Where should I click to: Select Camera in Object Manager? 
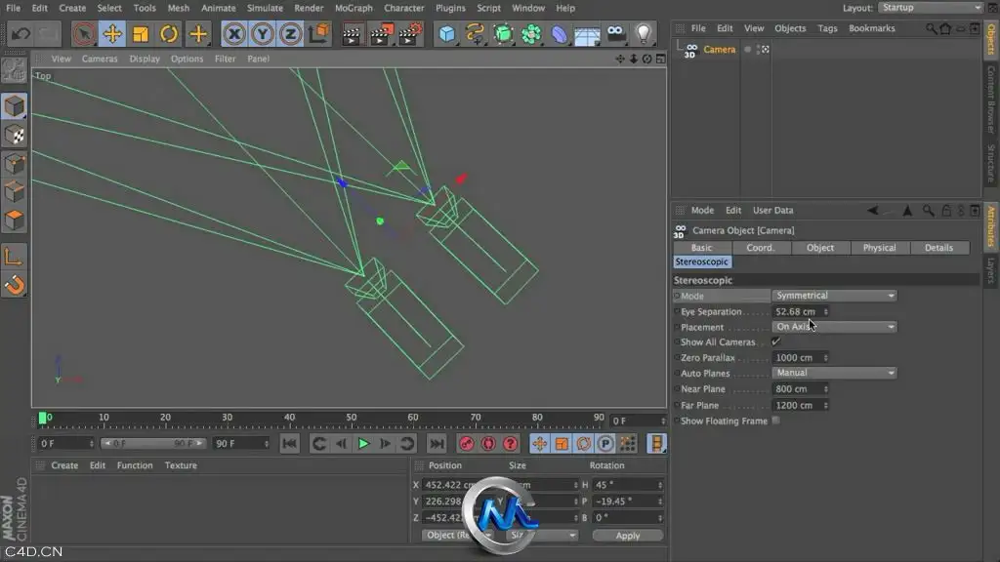coord(720,49)
